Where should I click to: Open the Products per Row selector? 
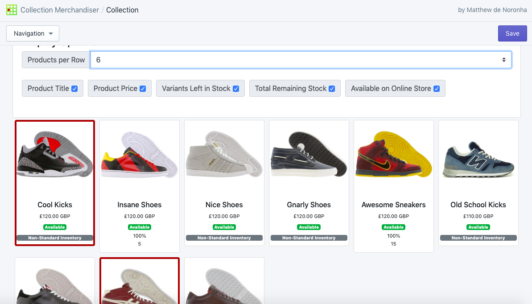301,60
